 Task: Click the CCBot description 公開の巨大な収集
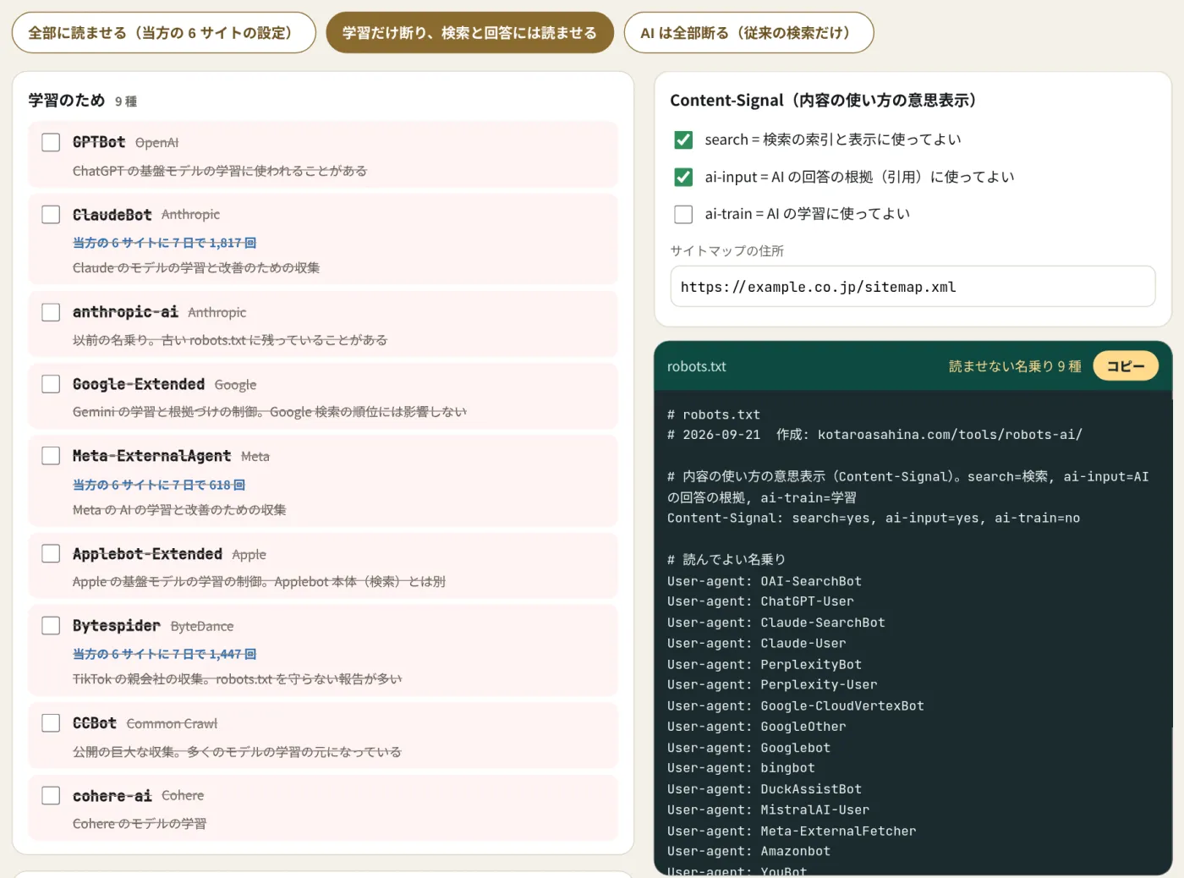[x=237, y=752]
